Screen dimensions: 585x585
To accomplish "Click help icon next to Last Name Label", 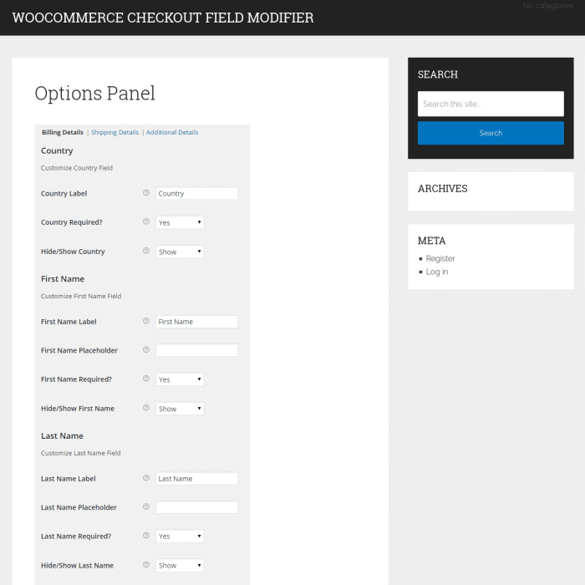I will point(146,478).
